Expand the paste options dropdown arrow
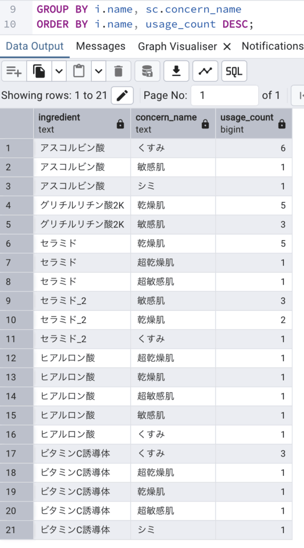 (x=99, y=71)
